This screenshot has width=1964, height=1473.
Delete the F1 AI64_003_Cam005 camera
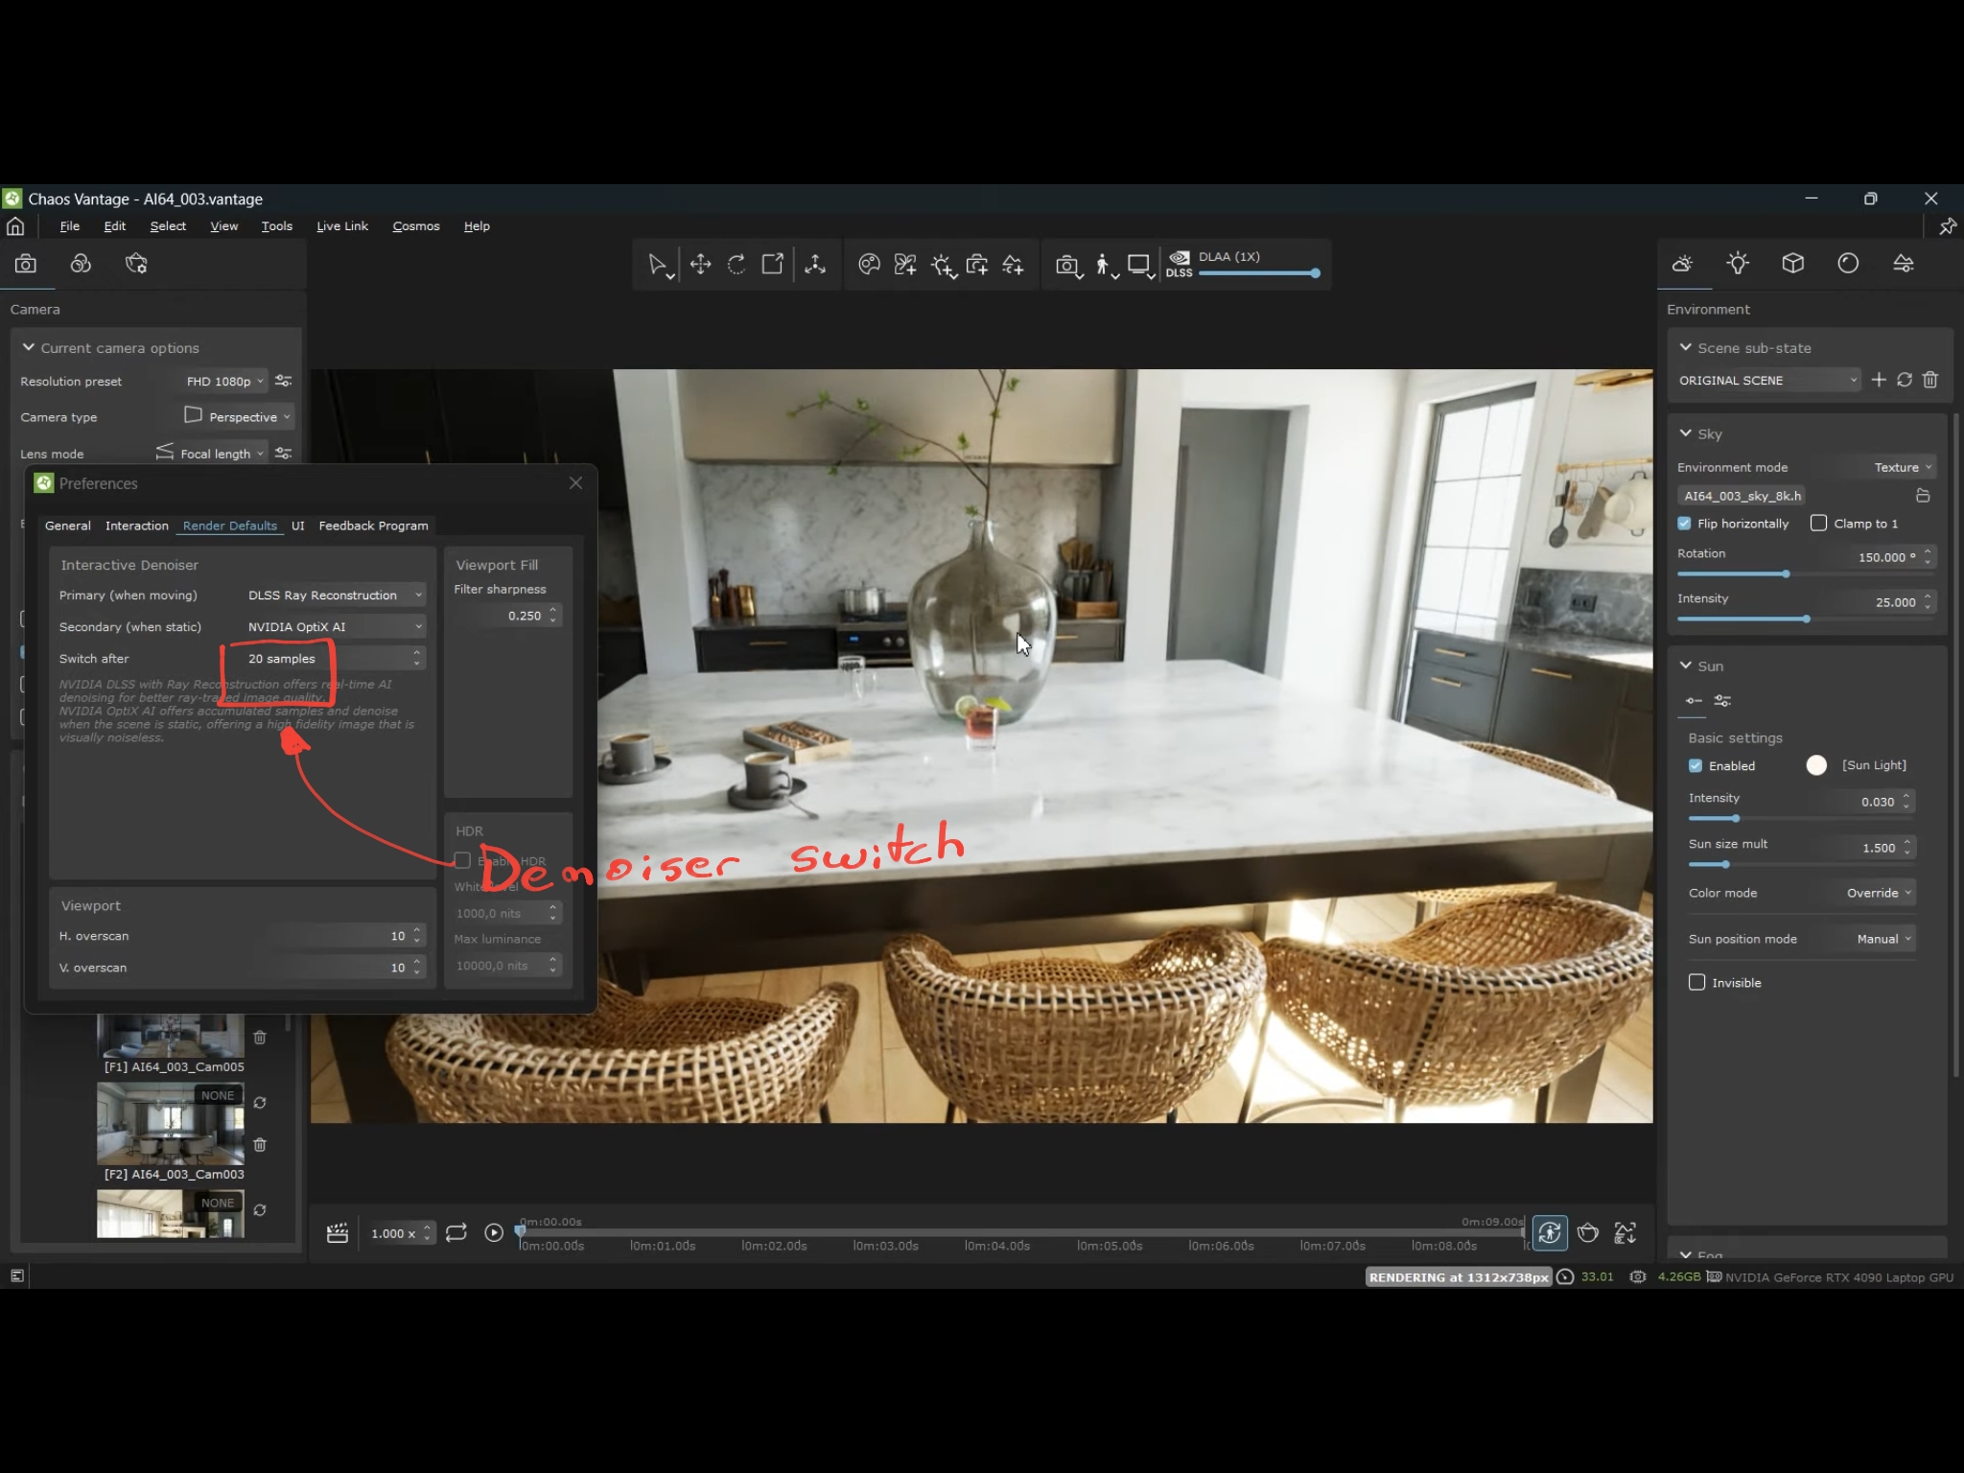(x=260, y=1038)
